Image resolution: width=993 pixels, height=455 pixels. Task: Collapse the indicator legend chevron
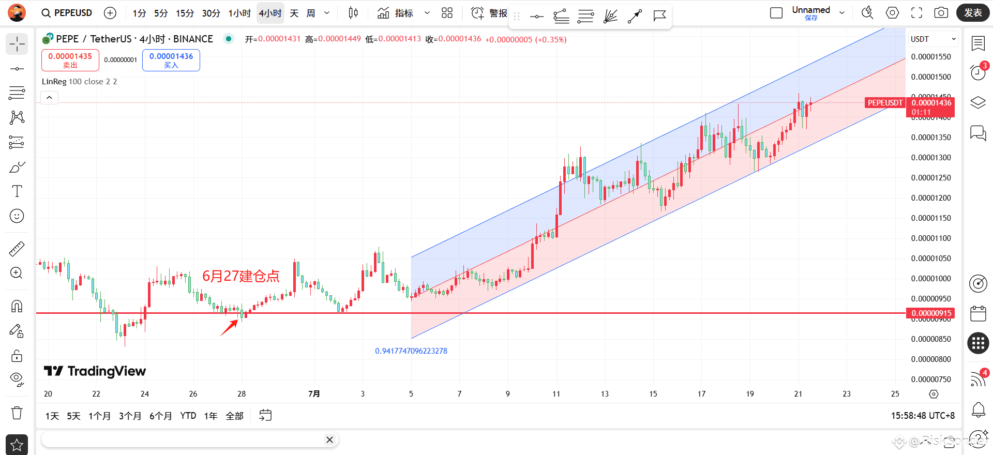[x=49, y=97]
